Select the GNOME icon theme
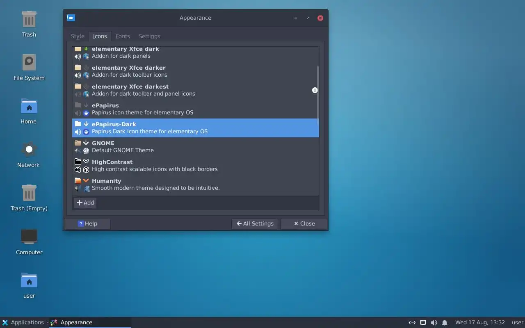Image resolution: width=525 pixels, height=328 pixels. [195, 147]
